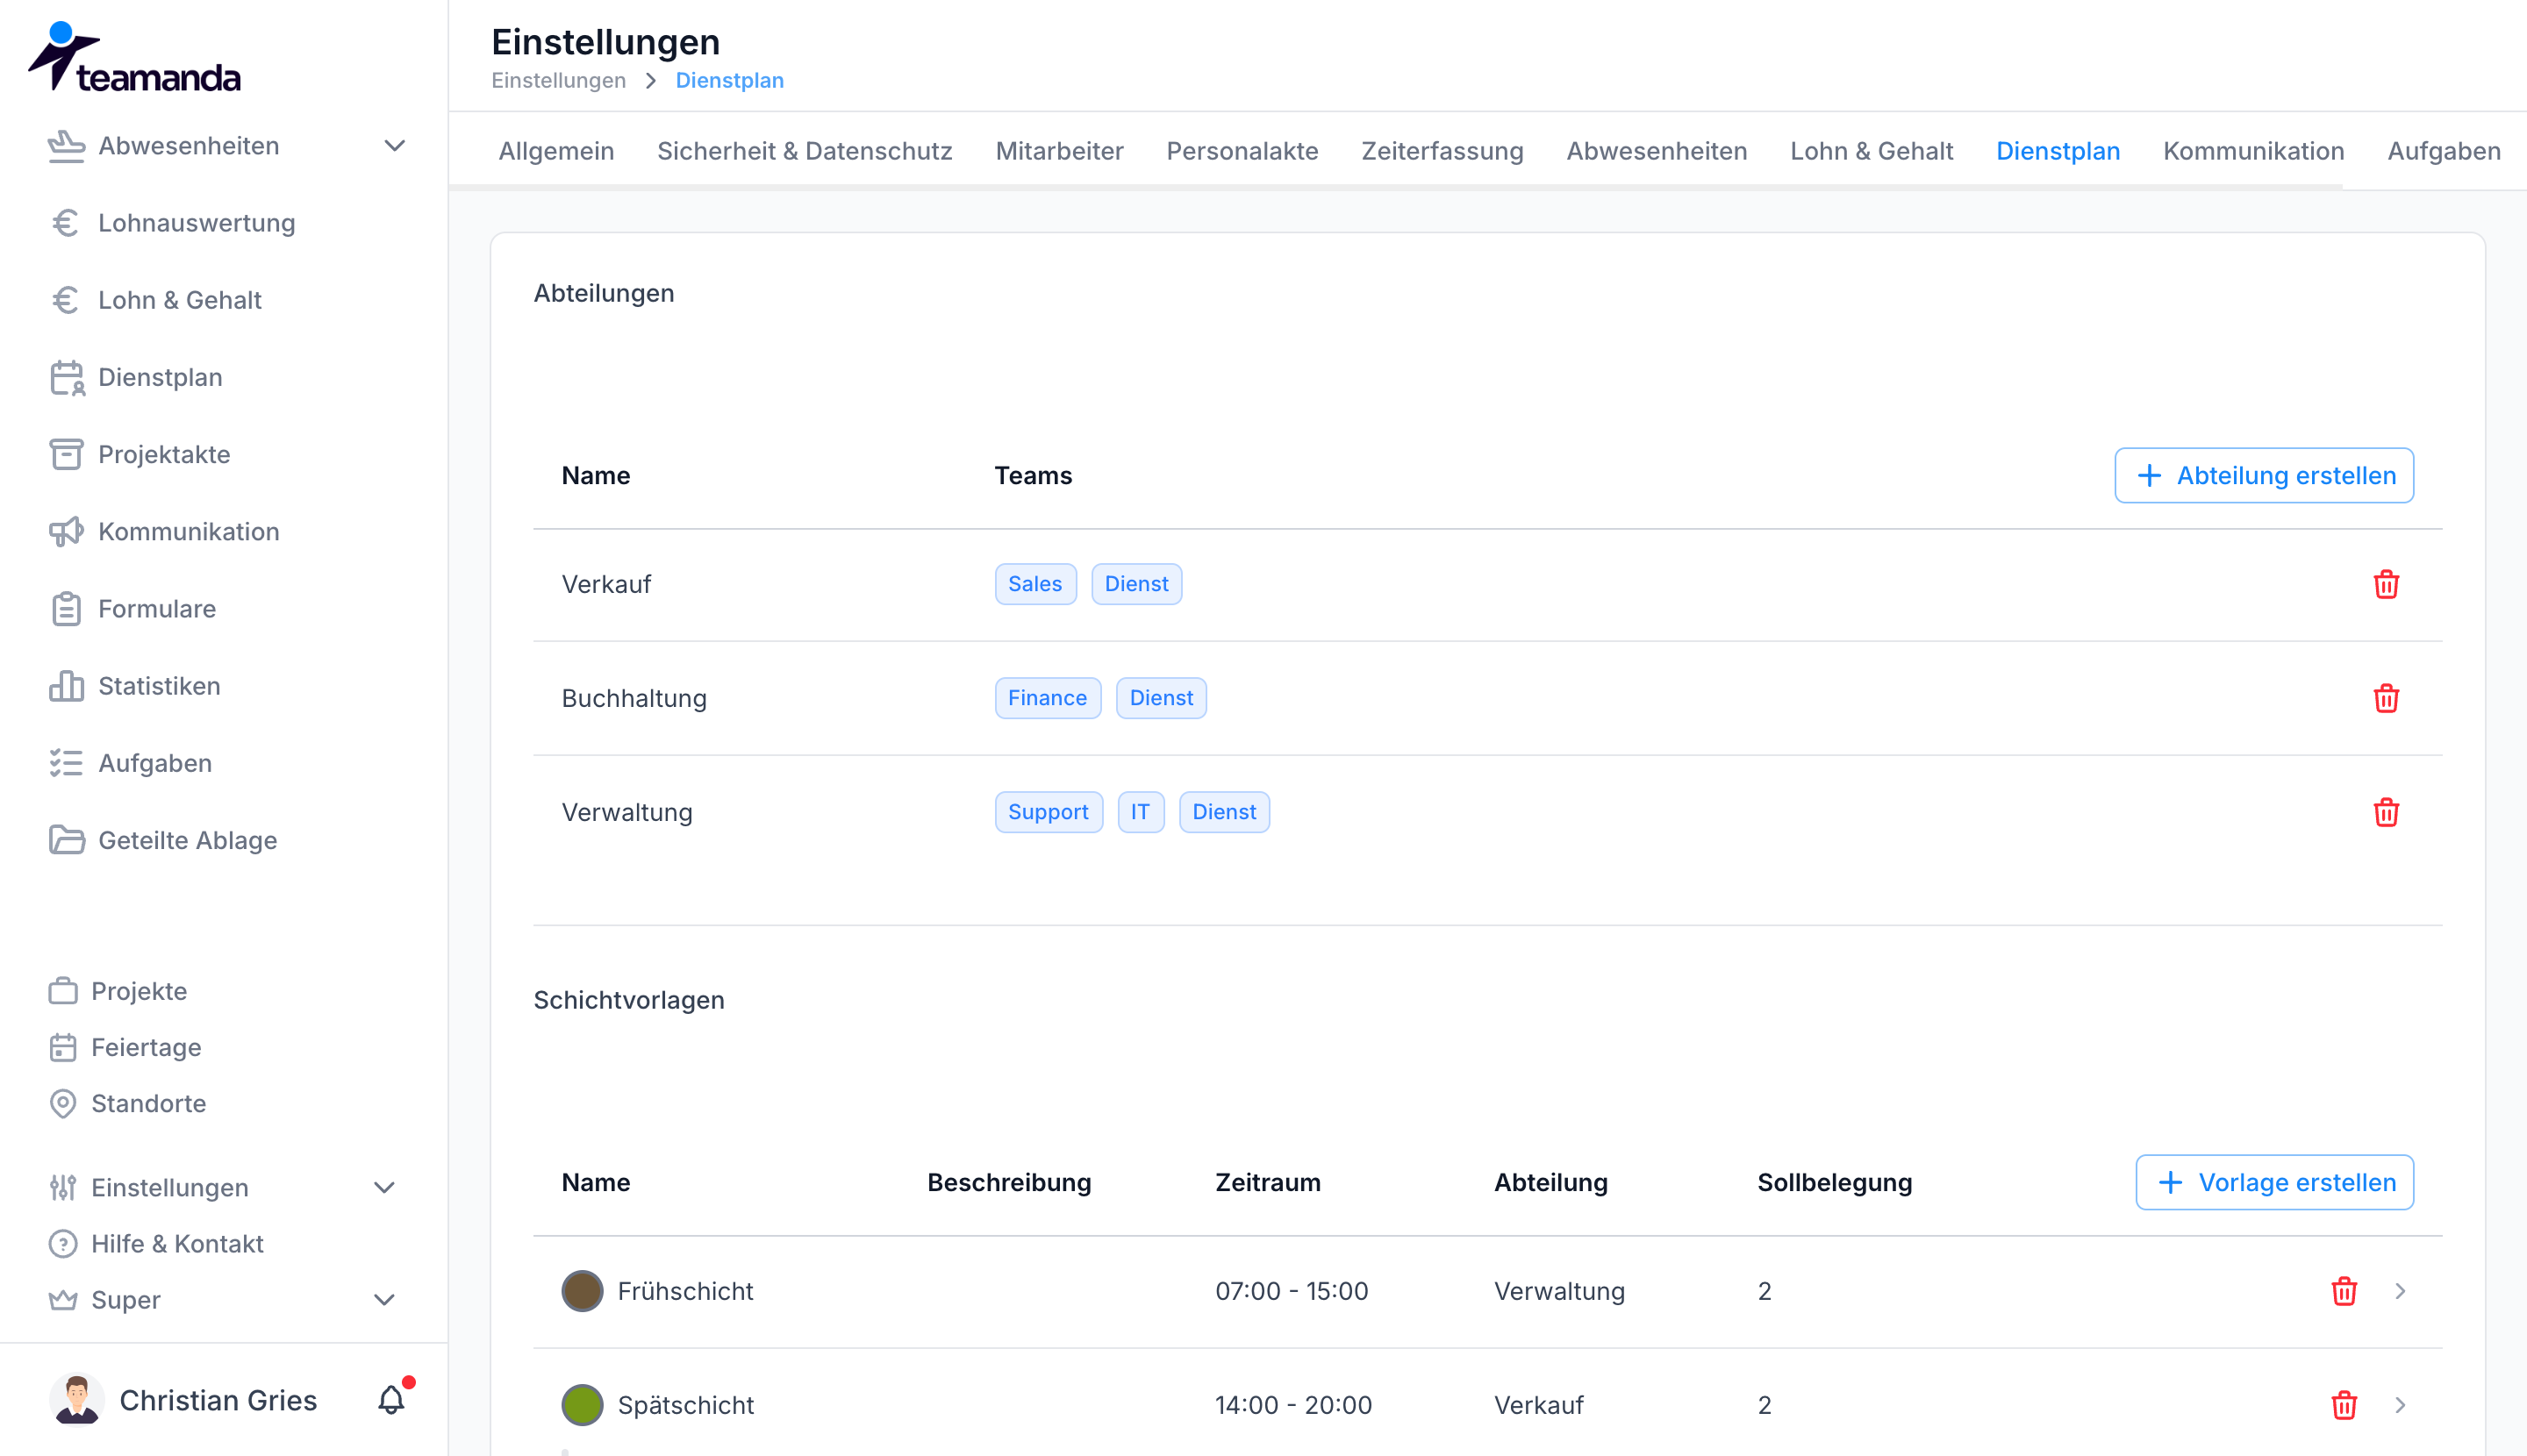The height and width of the screenshot is (1456, 2527).
Task: Click the Lohnauswertung euro icon
Action: click(x=66, y=223)
